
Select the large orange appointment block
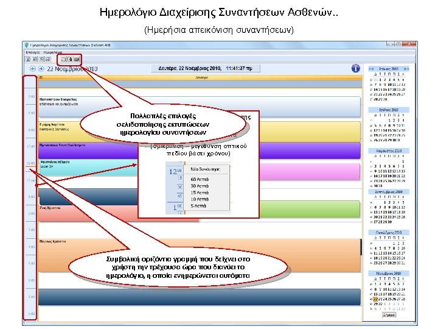(199, 255)
